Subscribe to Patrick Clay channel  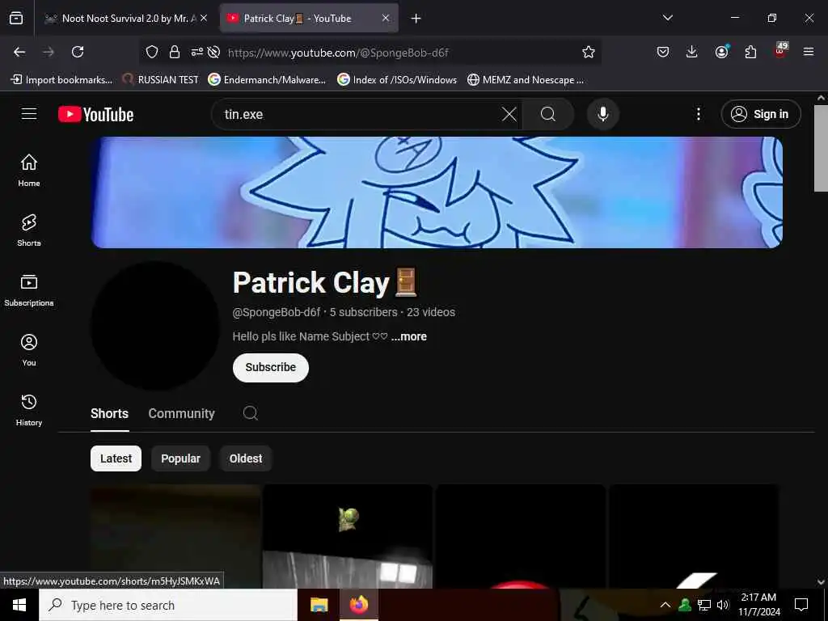coord(270,367)
